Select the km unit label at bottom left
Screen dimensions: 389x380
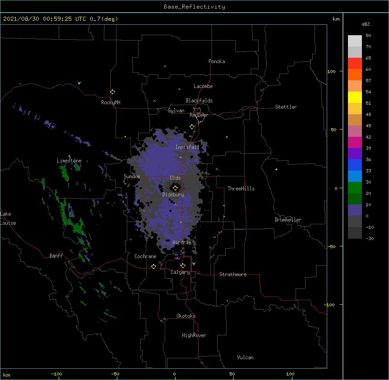pos(7,375)
